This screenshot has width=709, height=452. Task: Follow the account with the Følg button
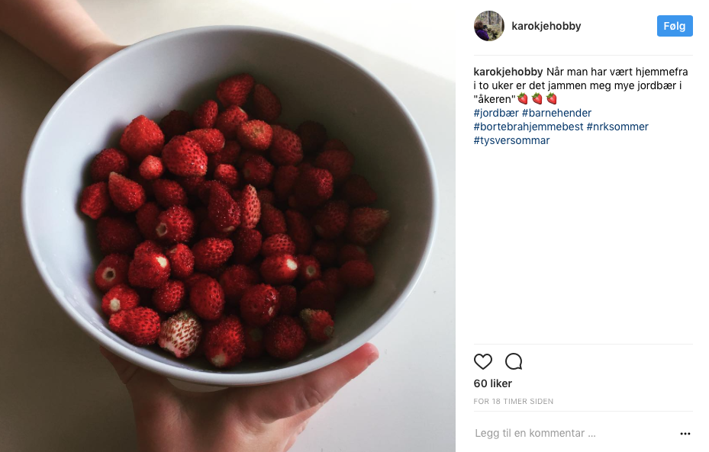click(x=675, y=26)
